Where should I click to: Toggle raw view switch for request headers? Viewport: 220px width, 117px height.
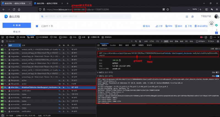coord(218,76)
